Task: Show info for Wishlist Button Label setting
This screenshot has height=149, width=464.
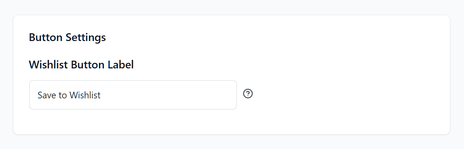Action: point(248,94)
